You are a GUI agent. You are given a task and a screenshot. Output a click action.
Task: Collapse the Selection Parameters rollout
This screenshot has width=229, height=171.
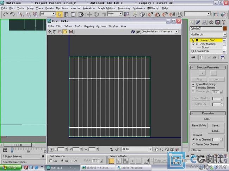[x=208, y=67]
